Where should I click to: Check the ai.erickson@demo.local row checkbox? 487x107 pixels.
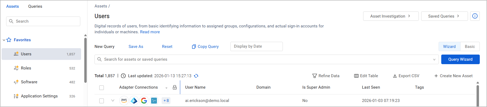pyautogui.click(x=101, y=101)
